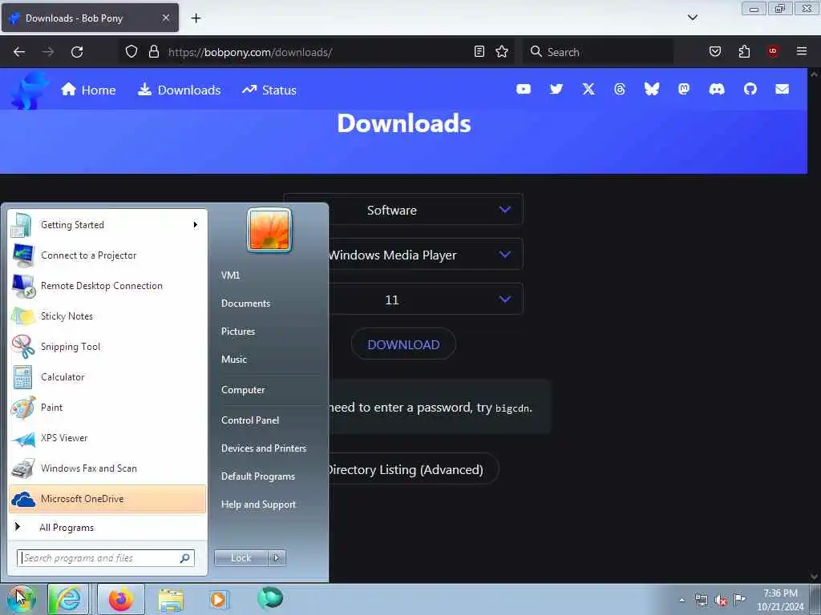Screen dimensions: 821x615
Task: Open Windows Fax and Scan
Action: click(x=108, y=468)
